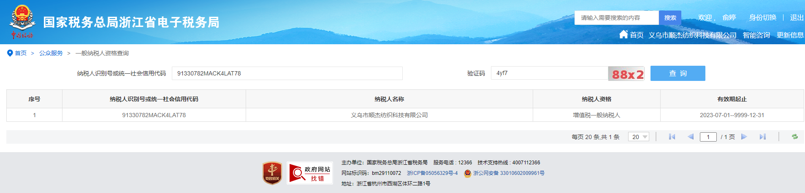Open the 更新信息 menu item
Screen dimensions: 805x193
pos(790,35)
